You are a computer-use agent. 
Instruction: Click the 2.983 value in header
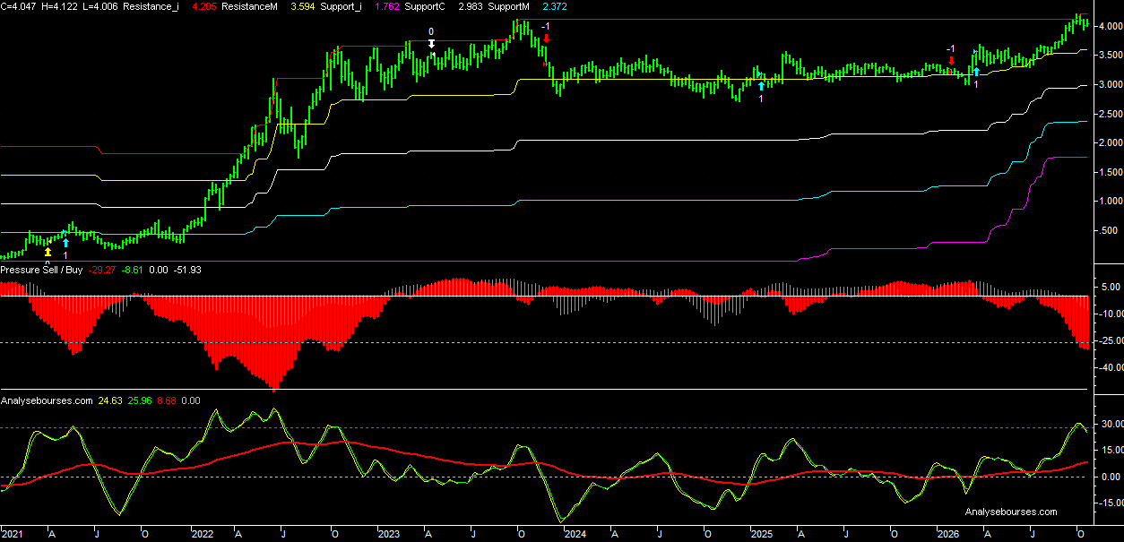(471, 5)
